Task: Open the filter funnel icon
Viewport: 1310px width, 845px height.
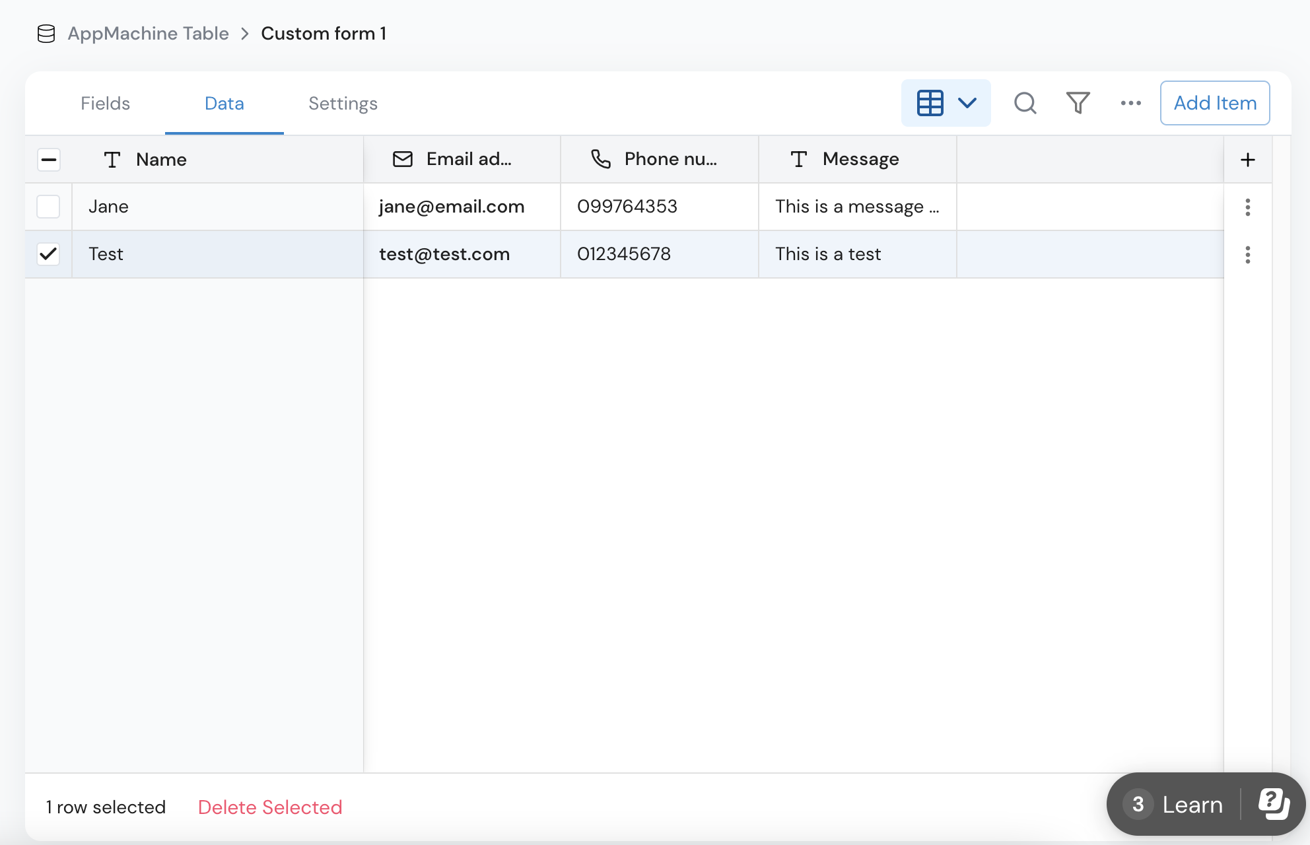Action: point(1078,103)
